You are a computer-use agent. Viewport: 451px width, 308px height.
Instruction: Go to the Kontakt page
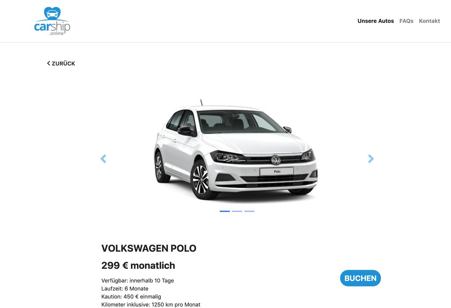coord(429,21)
